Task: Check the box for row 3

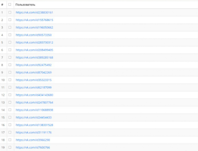Action: click(x=10, y=27)
